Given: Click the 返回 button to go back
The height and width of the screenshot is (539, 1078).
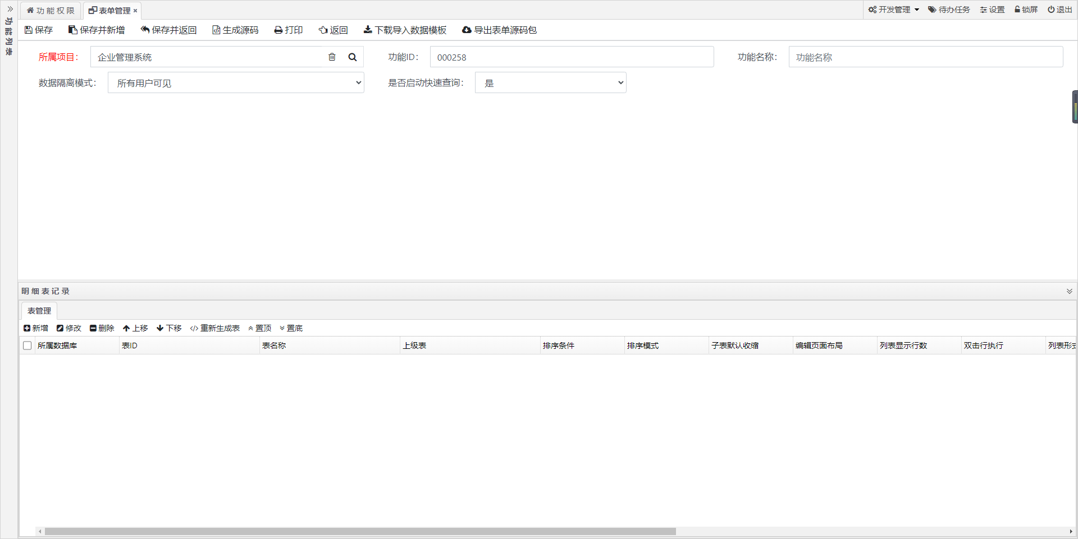Looking at the screenshot, I should tap(333, 30).
